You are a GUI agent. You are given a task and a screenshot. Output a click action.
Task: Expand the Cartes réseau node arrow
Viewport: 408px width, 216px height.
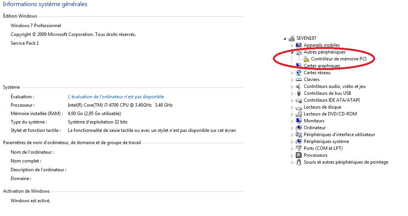292,73
